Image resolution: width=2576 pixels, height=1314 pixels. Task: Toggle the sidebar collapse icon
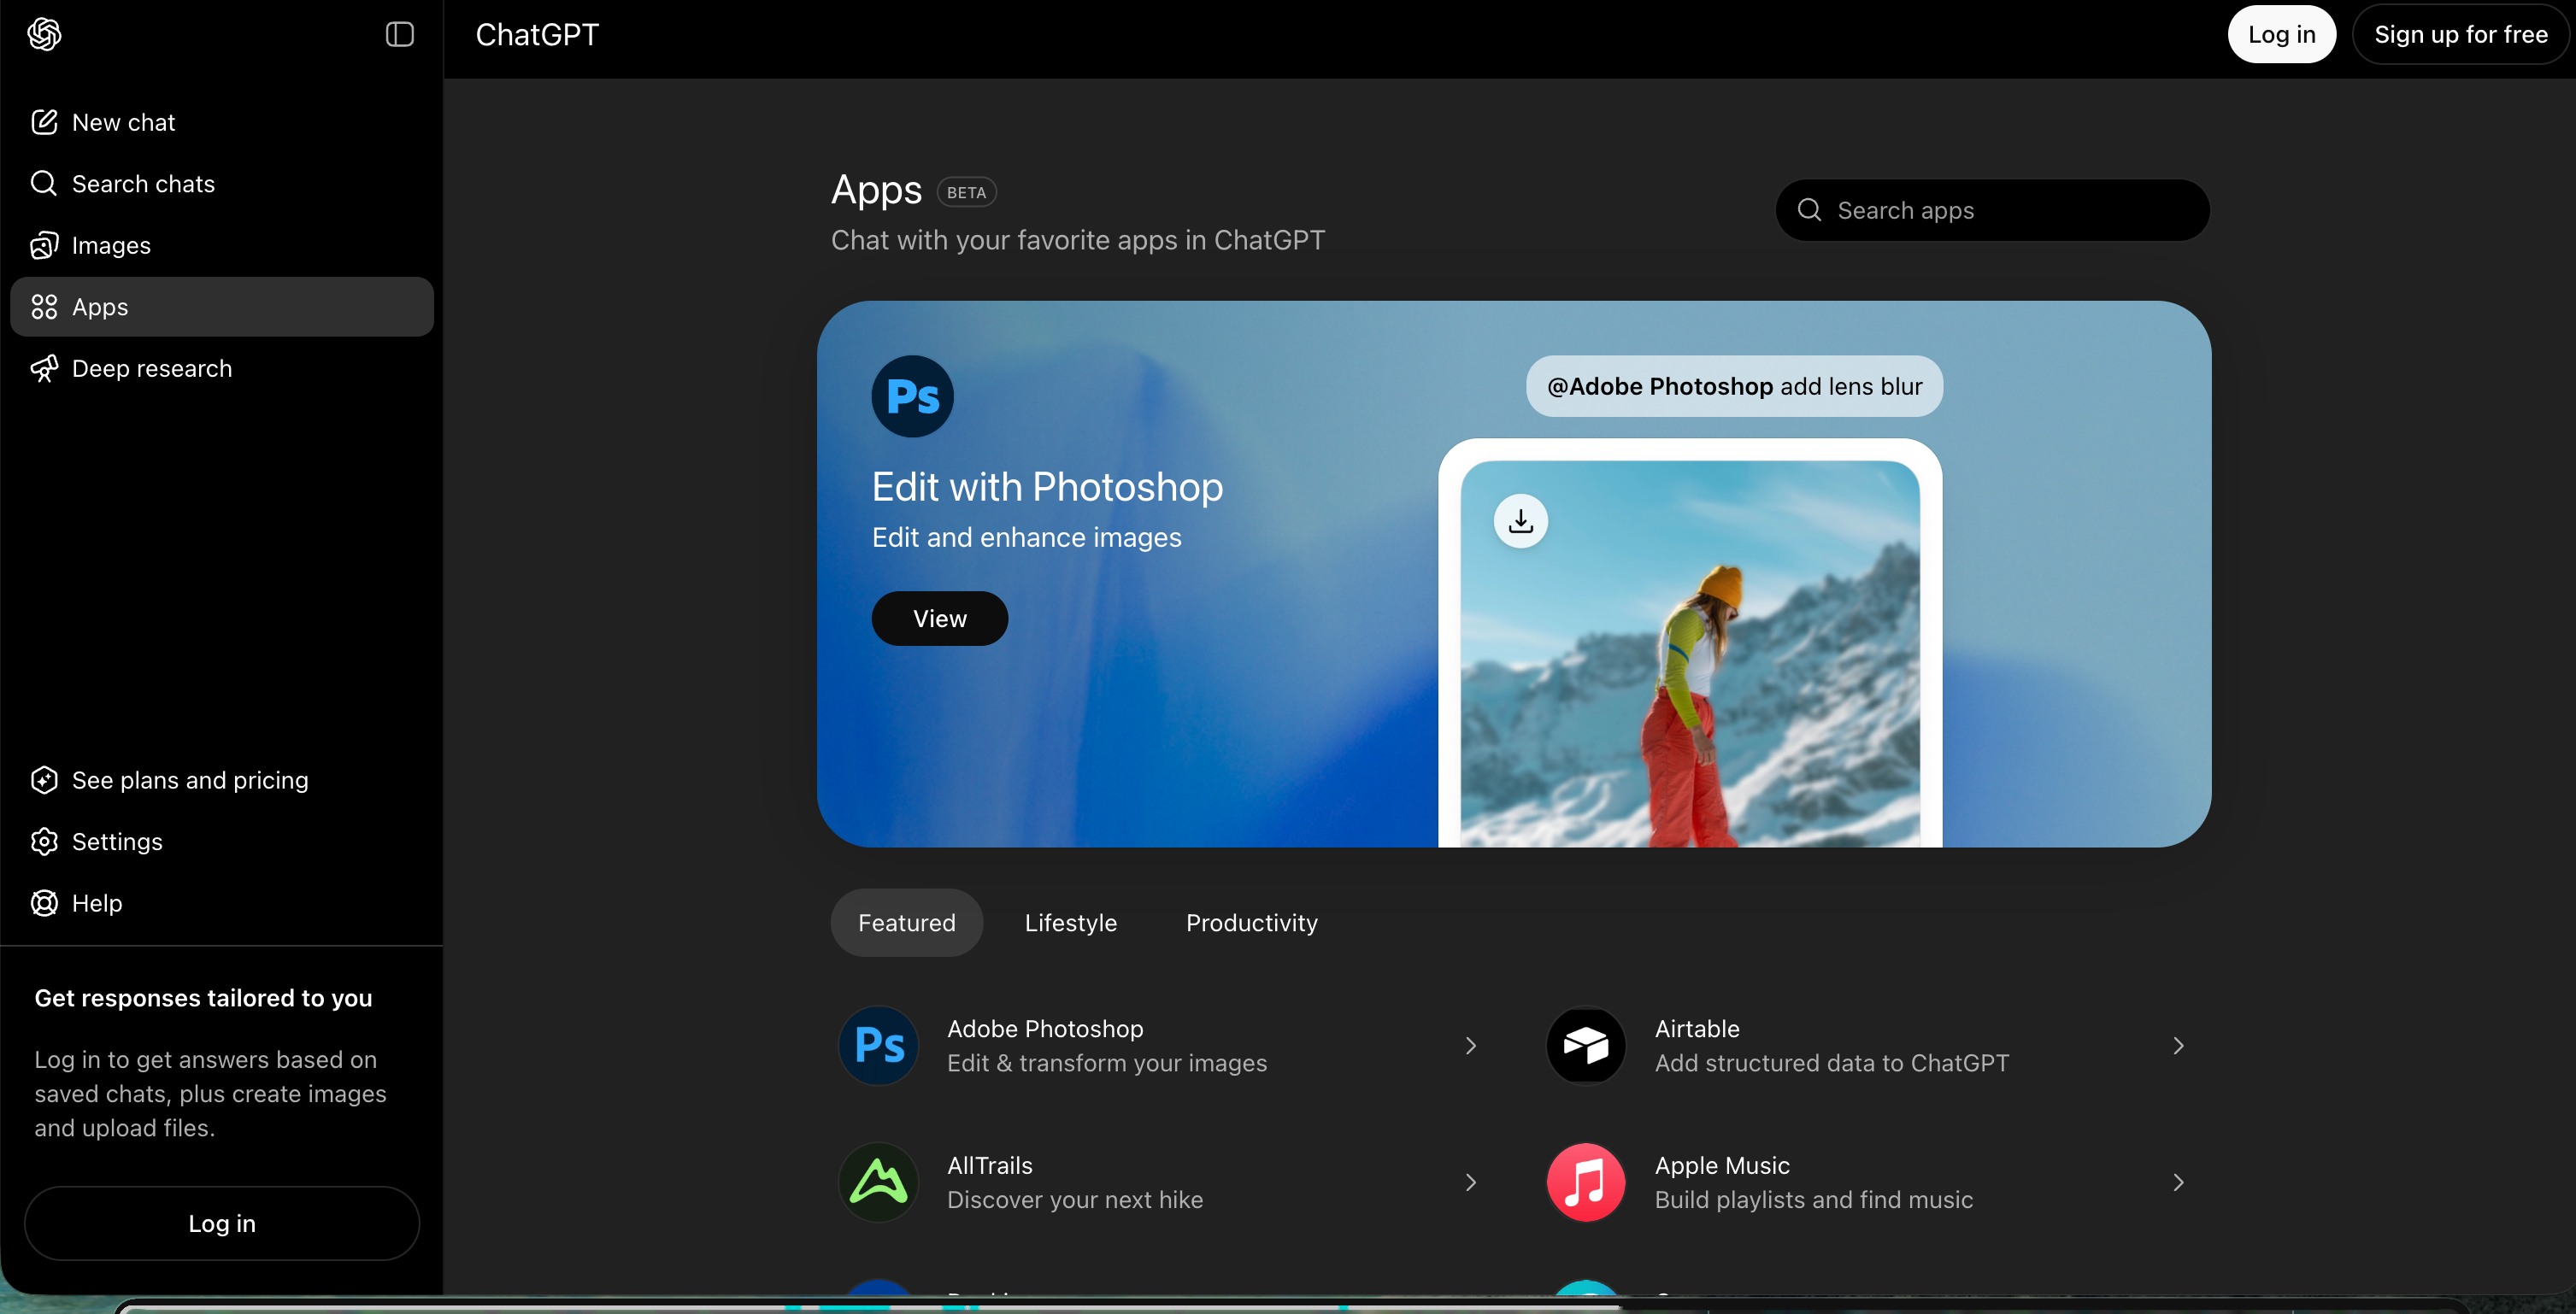point(400,35)
